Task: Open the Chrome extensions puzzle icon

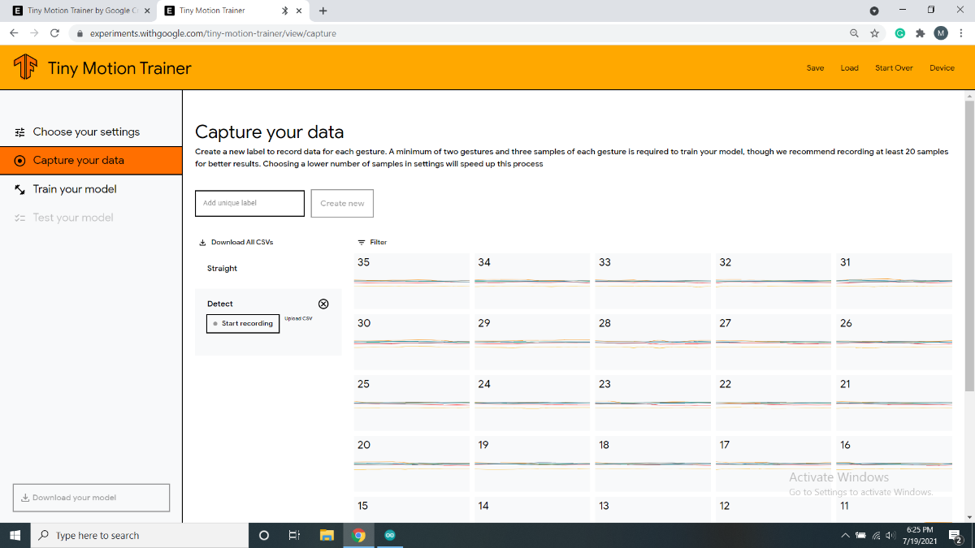Action: click(x=920, y=33)
